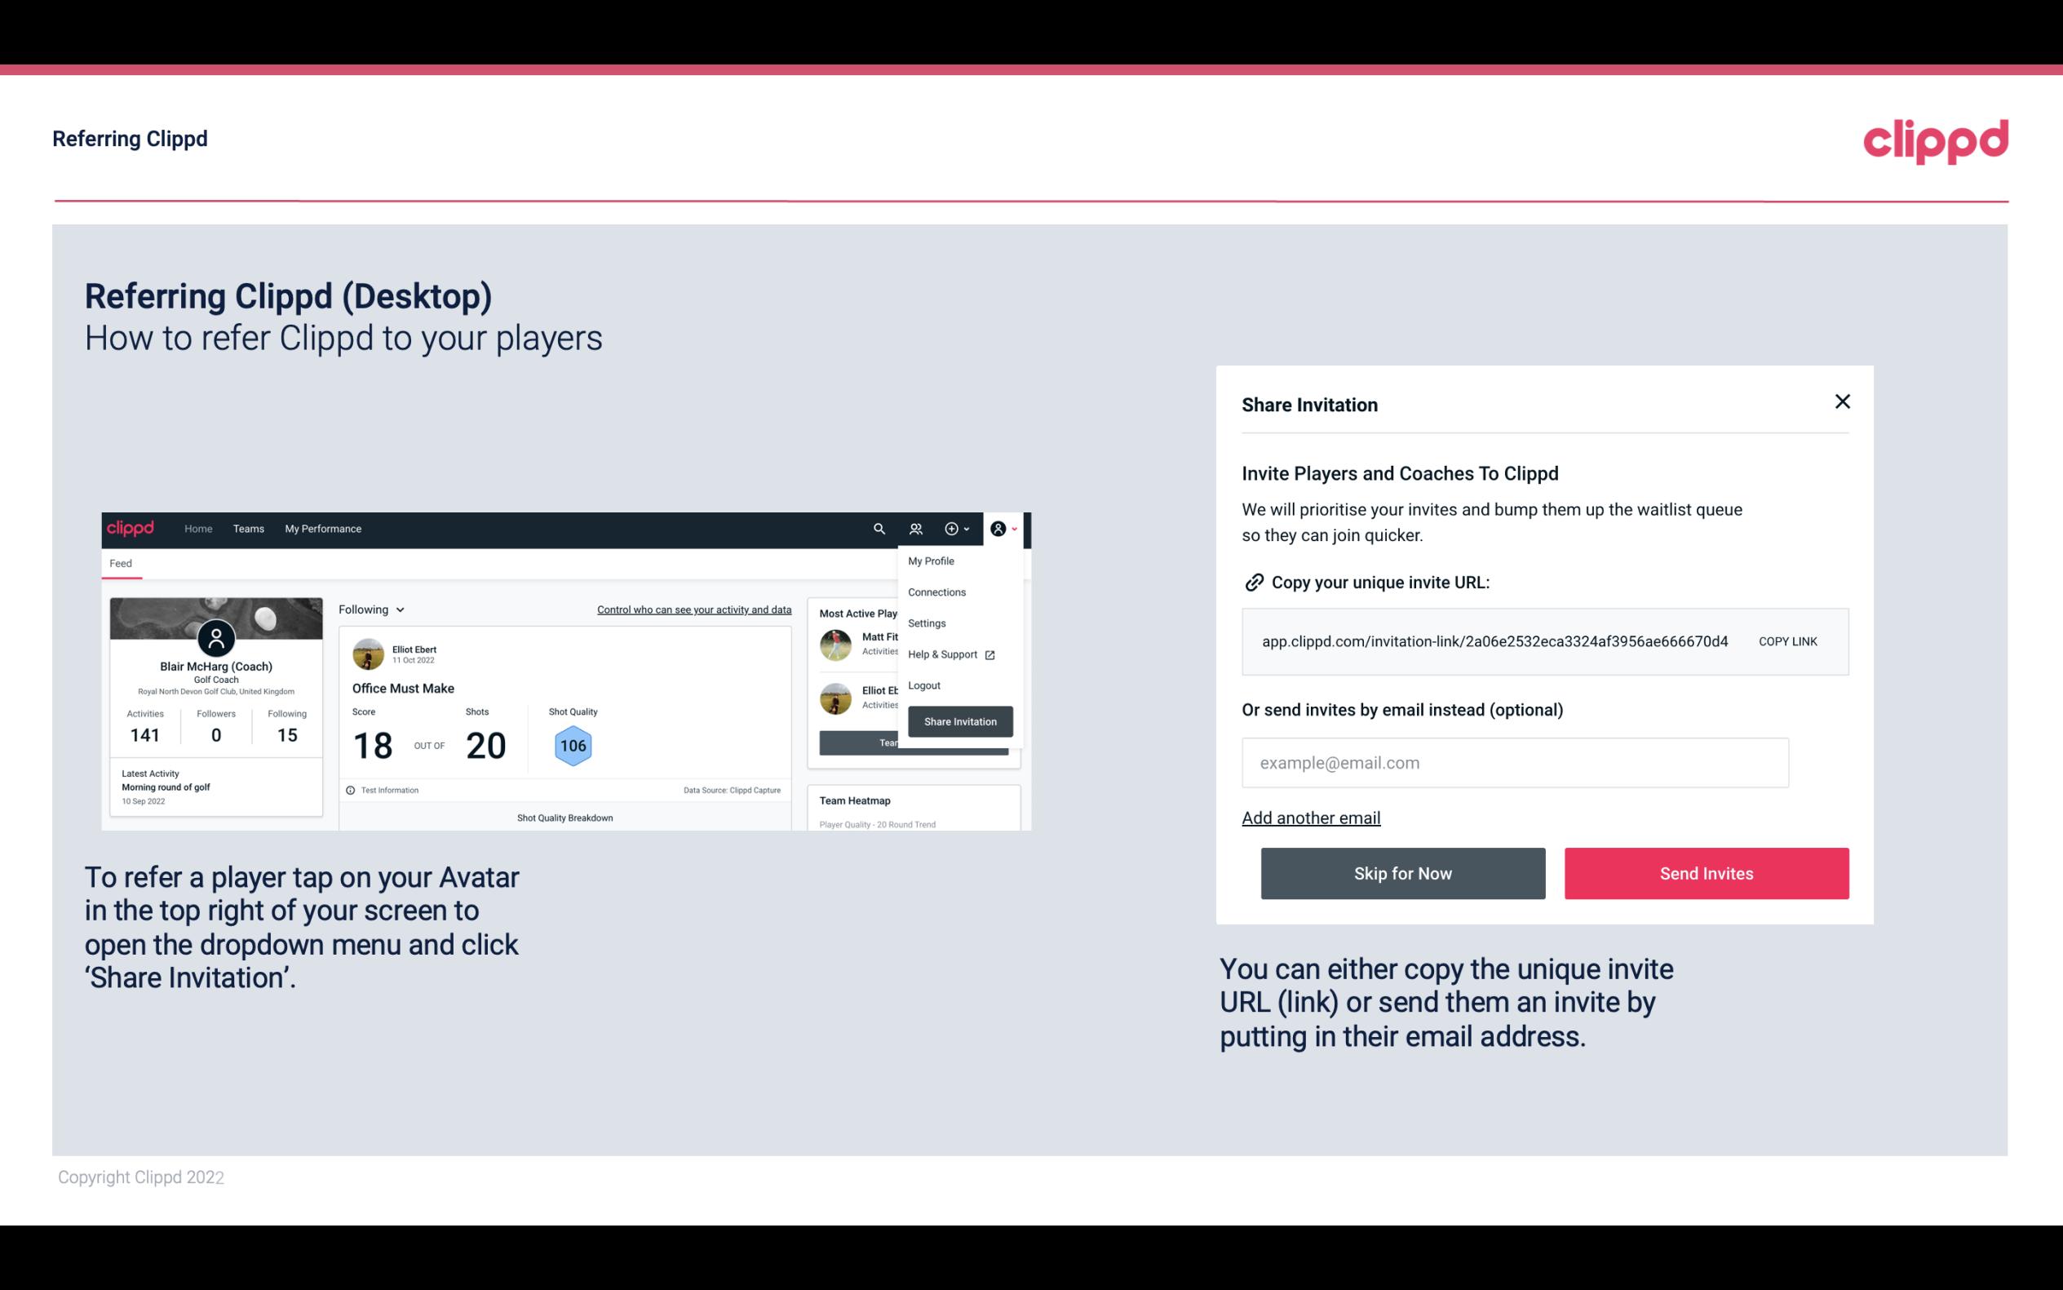
Task: Select My Performance tab in navigation
Action: click(x=322, y=529)
